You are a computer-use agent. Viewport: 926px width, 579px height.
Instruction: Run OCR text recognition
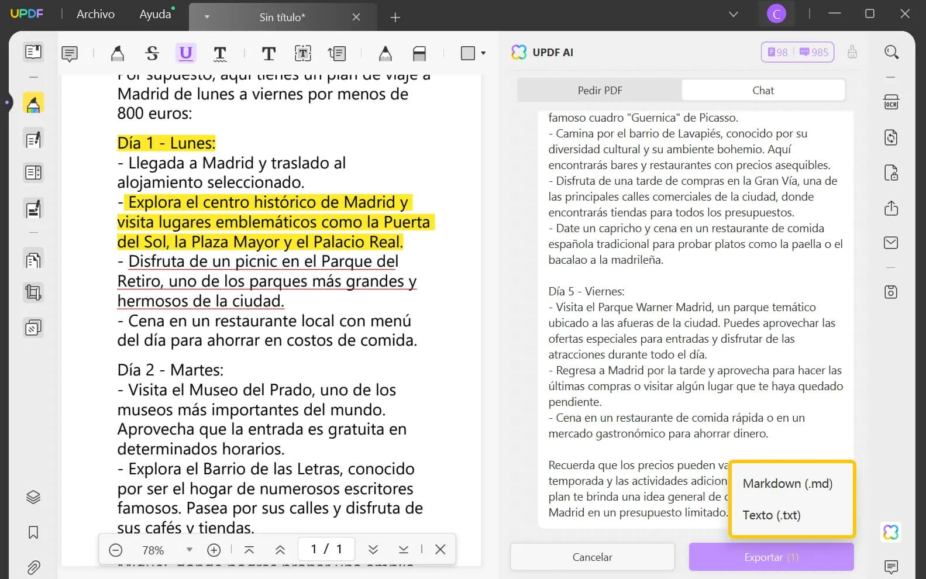tap(891, 102)
